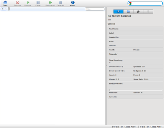Select the last grayed-out inspector tab
164x128 pixels.
148,11
